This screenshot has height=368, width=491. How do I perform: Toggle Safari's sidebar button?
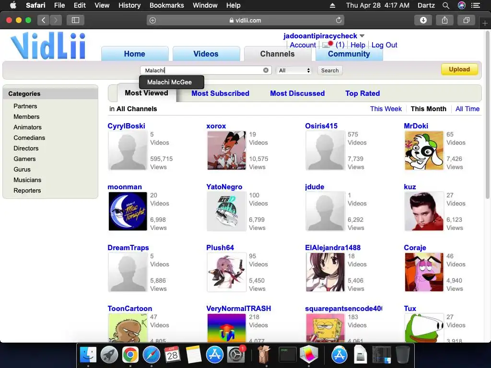(x=75, y=20)
